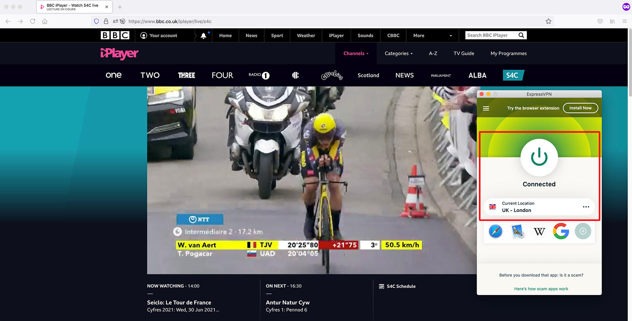
Task: Reload the page in the browser
Action: coord(32,21)
